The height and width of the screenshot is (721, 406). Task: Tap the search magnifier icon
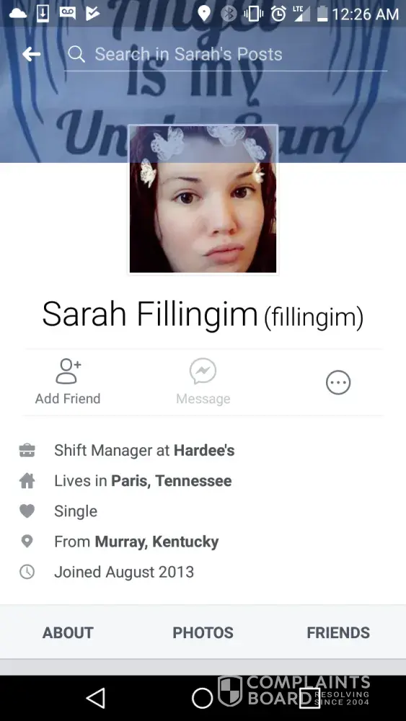click(x=76, y=54)
